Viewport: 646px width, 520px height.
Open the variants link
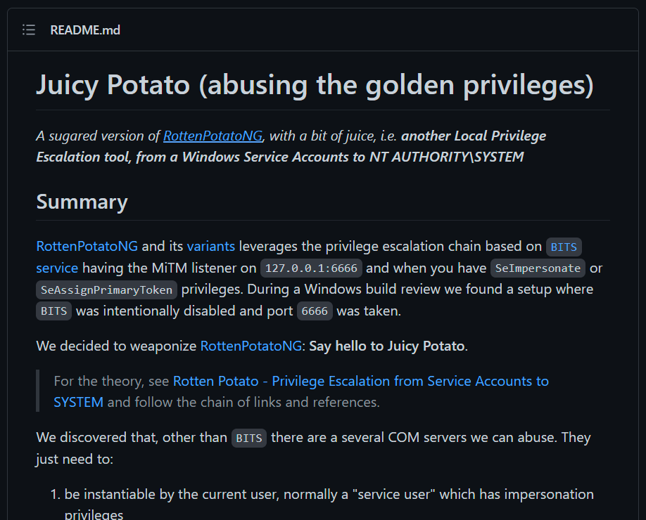point(211,246)
